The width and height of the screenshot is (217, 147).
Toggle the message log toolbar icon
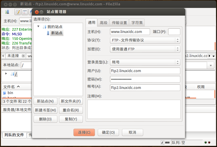pyautogui.click(x=18, y=12)
